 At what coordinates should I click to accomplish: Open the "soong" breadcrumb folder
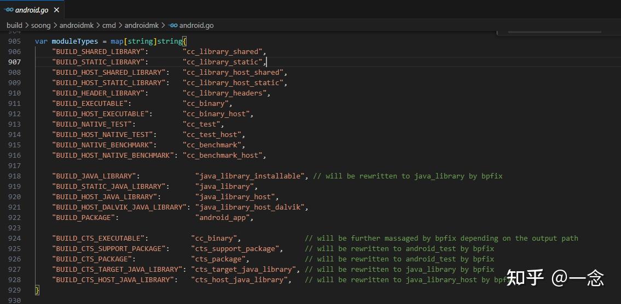click(40, 25)
